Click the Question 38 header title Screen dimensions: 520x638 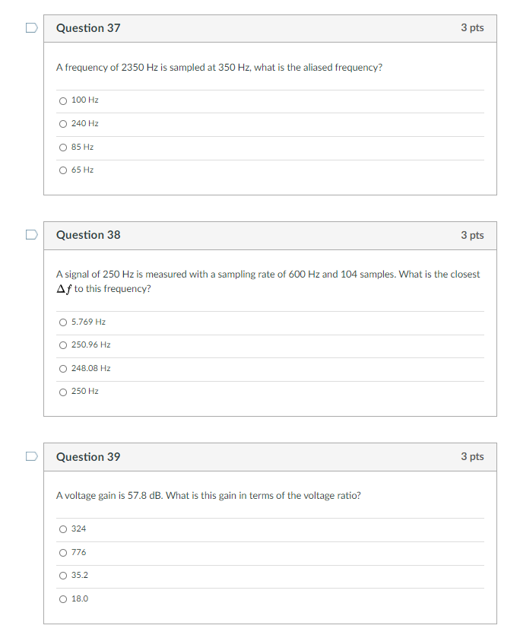pyautogui.click(x=88, y=235)
